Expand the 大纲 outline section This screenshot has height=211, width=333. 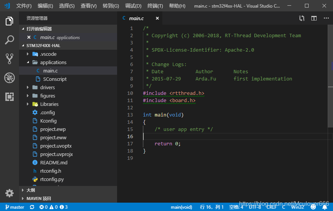(x=23, y=190)
